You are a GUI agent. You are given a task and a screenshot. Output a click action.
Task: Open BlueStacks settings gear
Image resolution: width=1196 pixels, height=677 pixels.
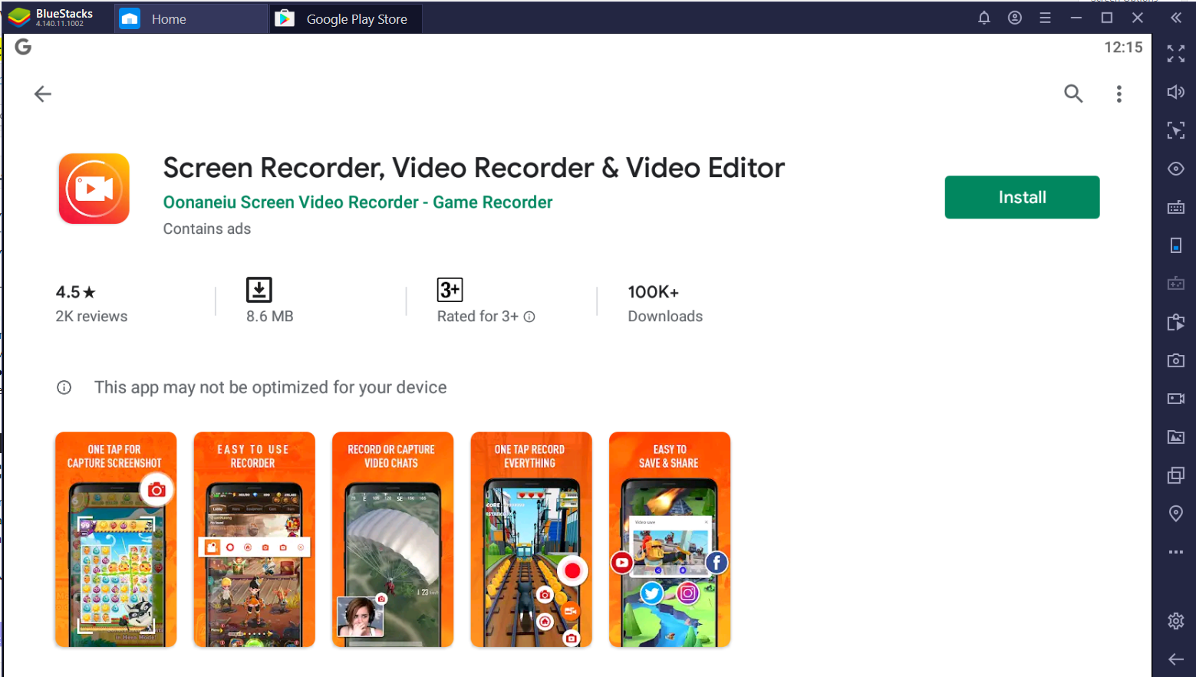pos(1175,621)
